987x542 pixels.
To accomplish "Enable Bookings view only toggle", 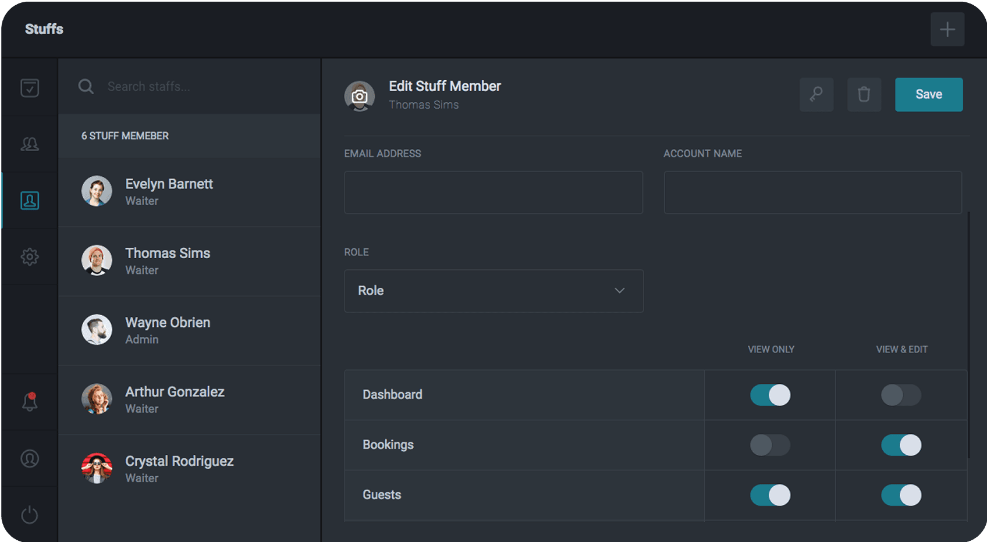I will (770, 445).
